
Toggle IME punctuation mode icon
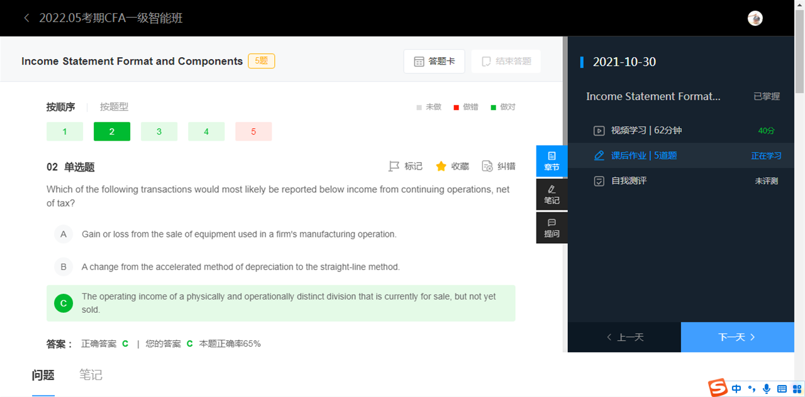click(751, 389)
